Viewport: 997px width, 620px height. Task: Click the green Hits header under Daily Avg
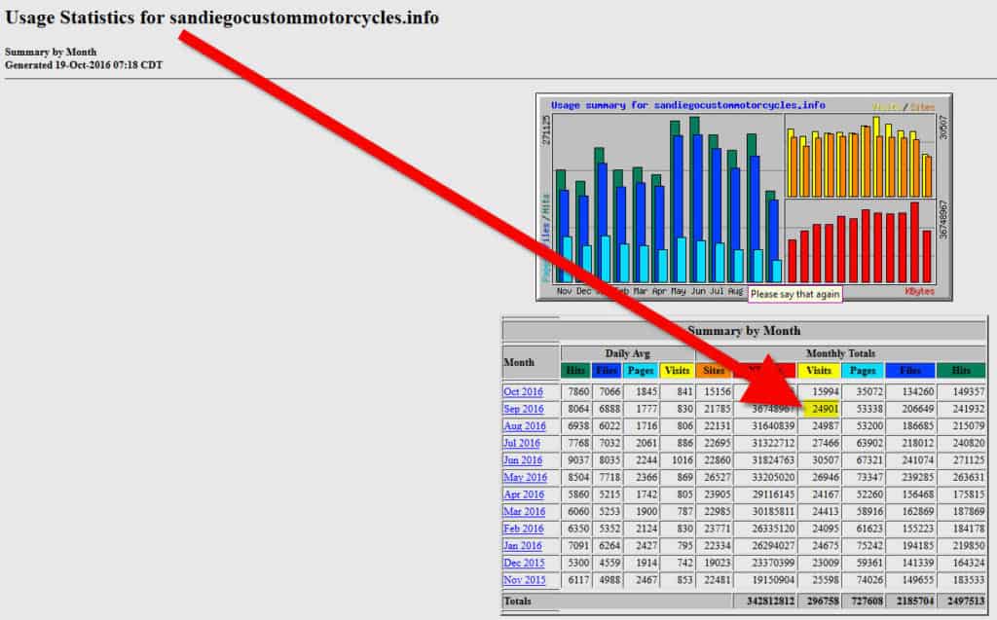(x=574, y=370)
